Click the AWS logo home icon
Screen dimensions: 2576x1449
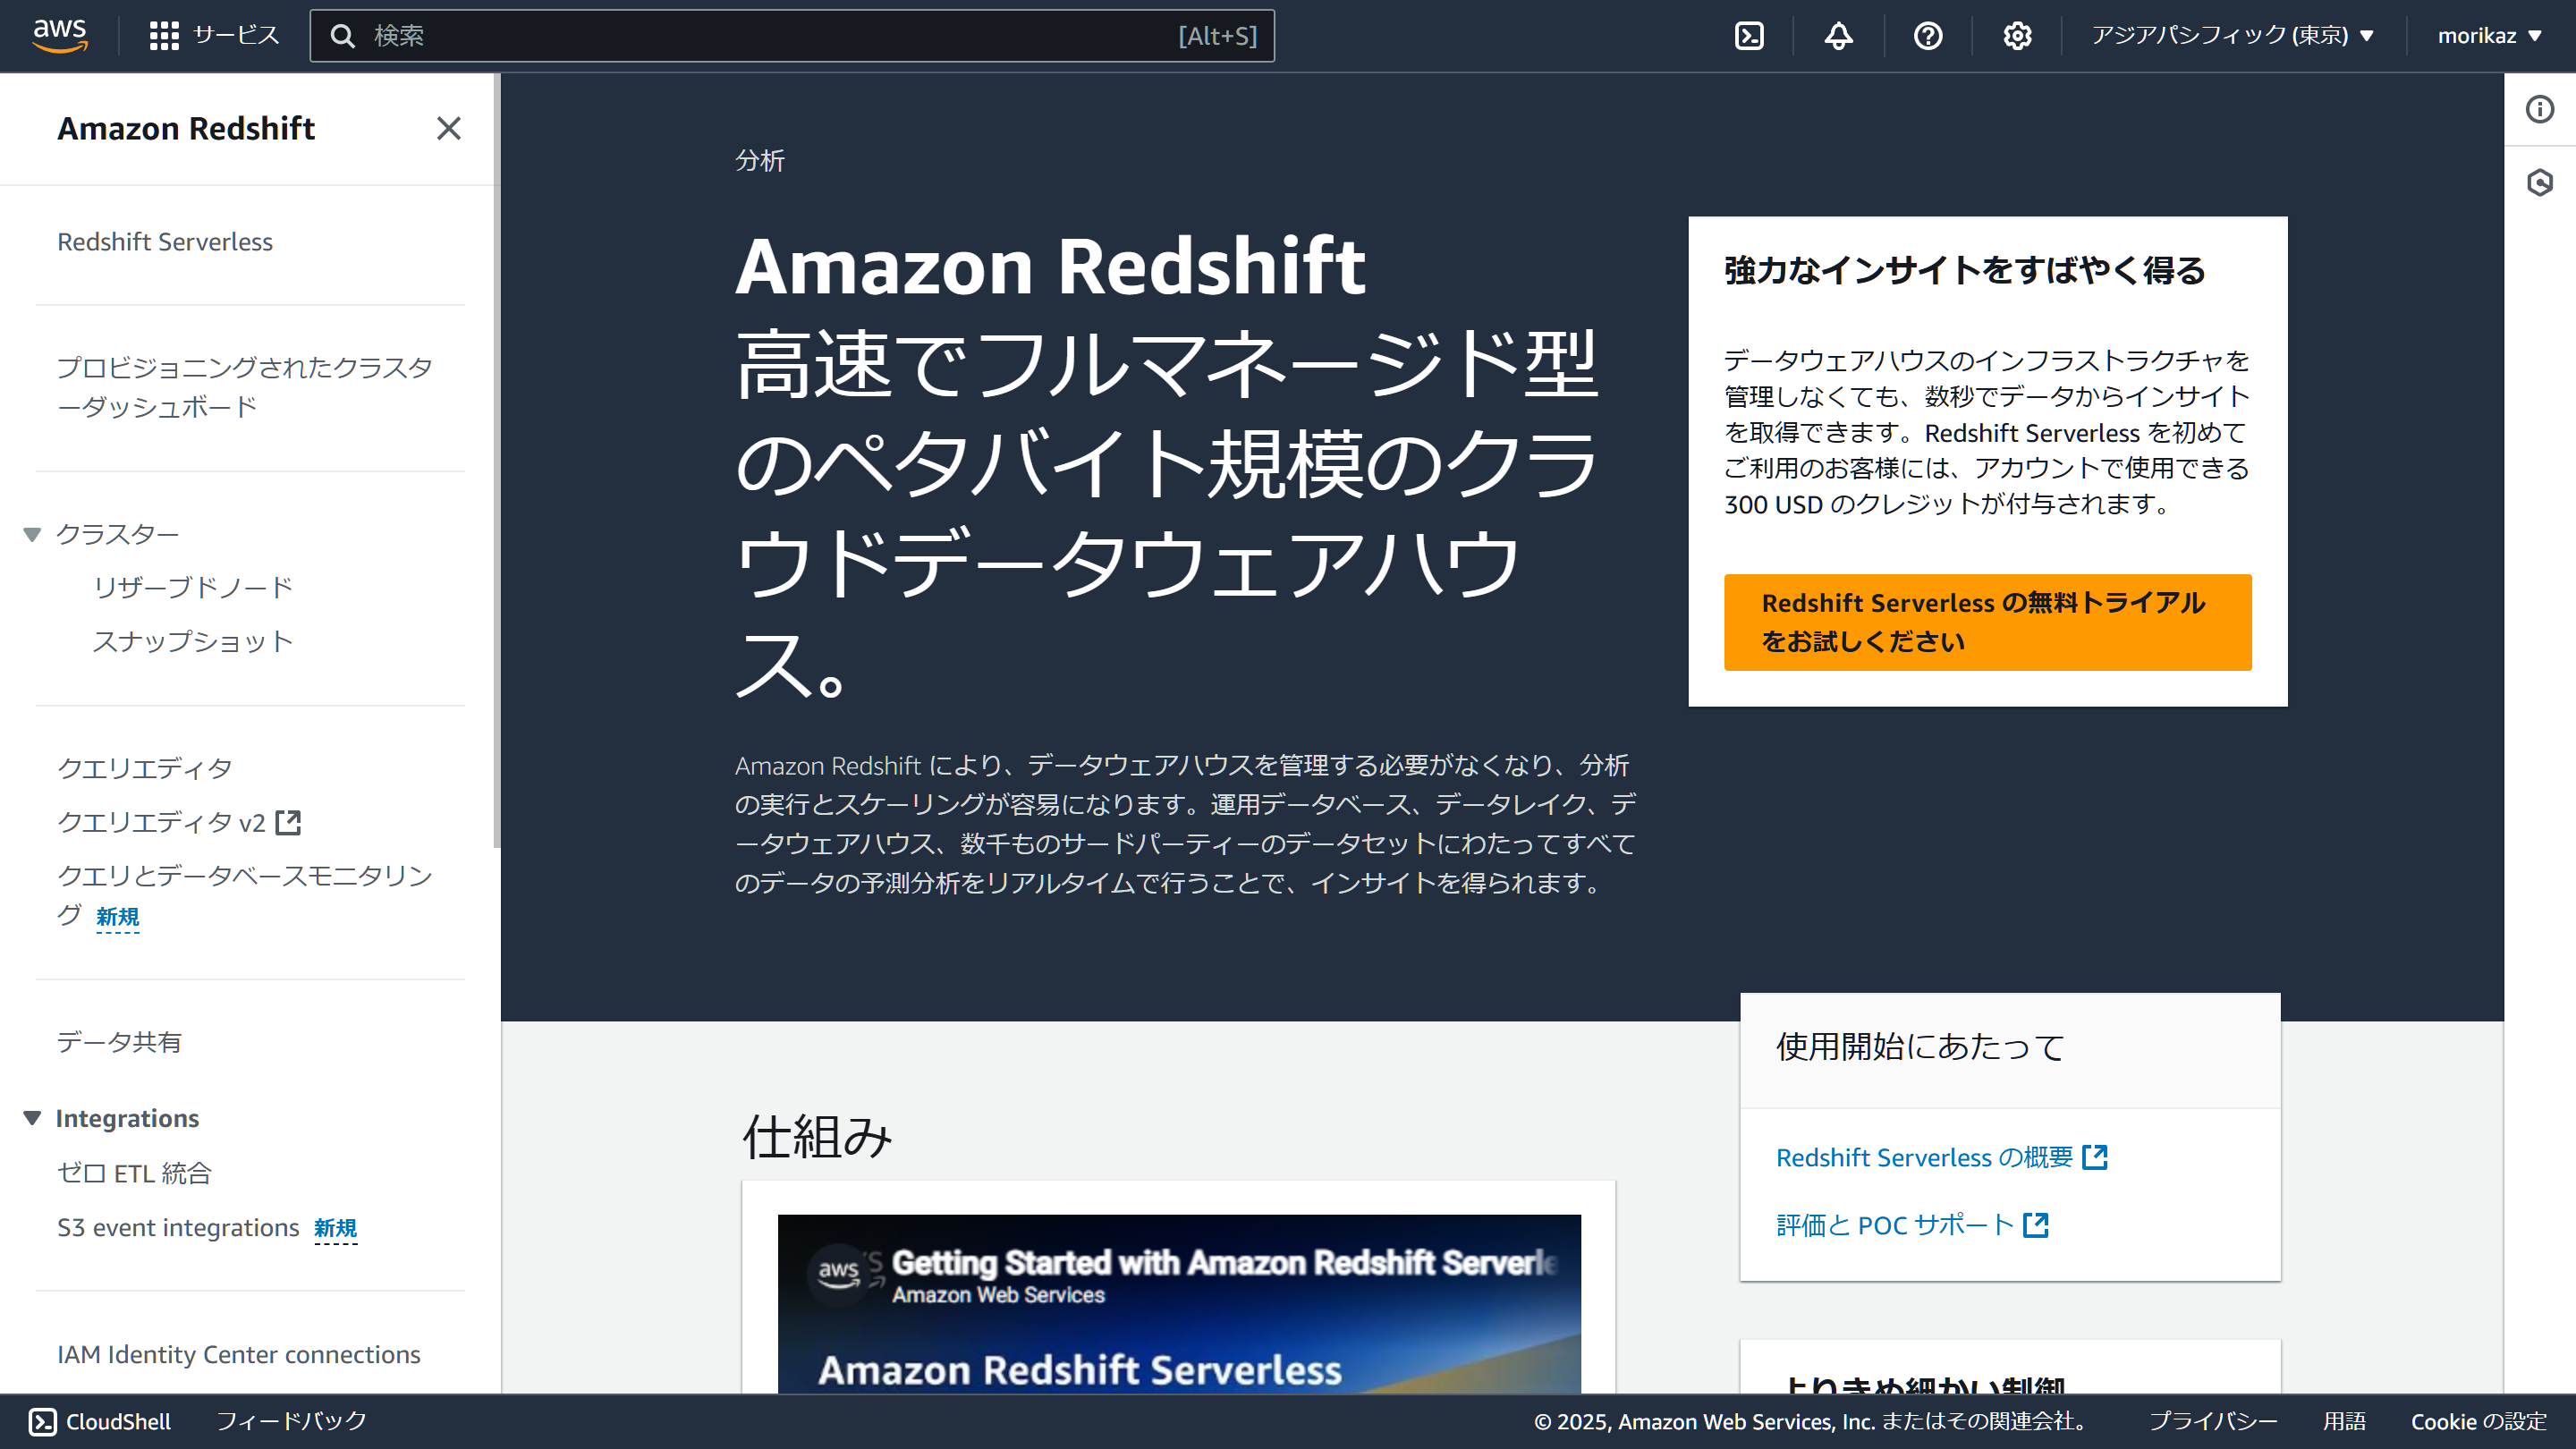[60, 35]
